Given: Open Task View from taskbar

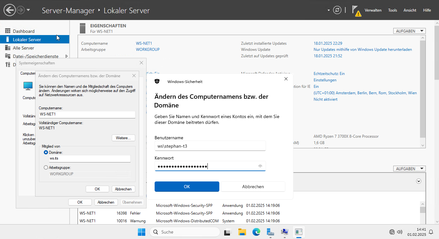Looking at the screenshot, I should click(x=228, y=232).
